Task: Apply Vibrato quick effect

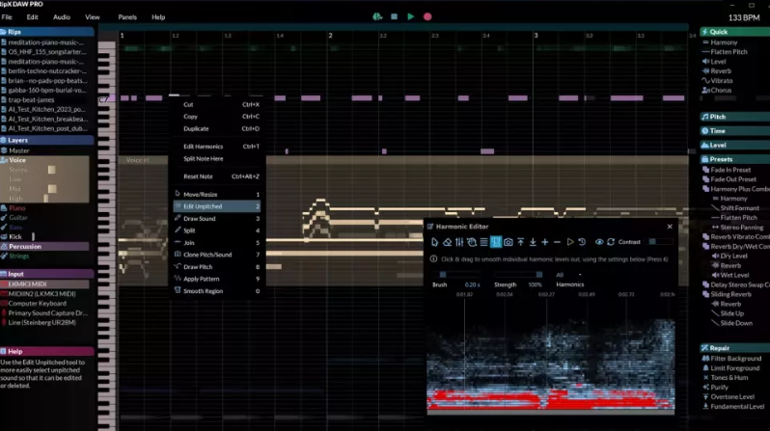Action: coord(722,80)
